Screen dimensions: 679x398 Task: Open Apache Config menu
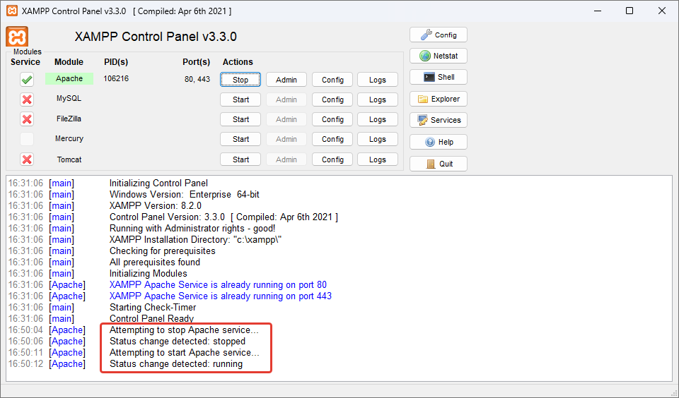(332, 80)
